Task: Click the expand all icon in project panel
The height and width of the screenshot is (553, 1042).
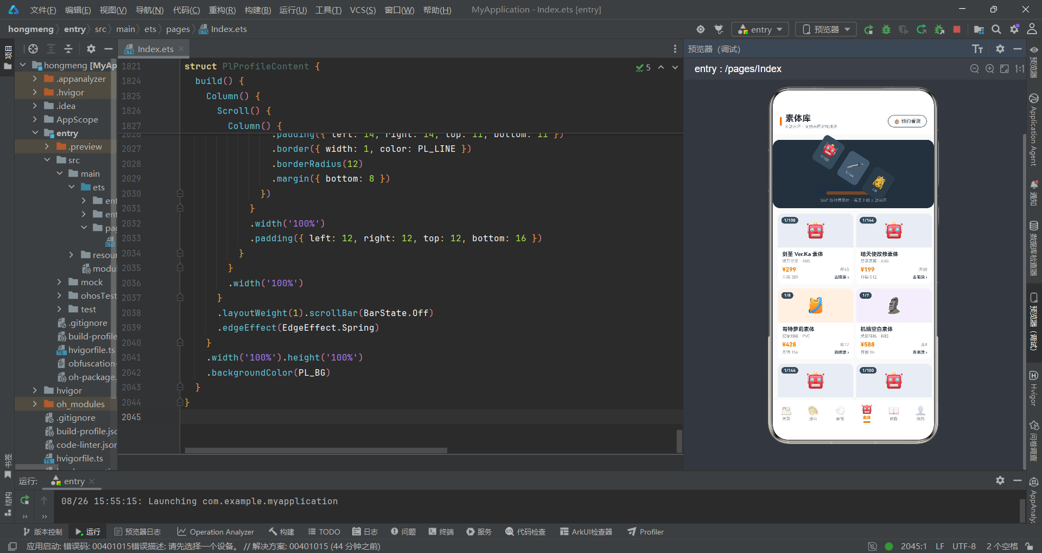Action: click(51, 49)
